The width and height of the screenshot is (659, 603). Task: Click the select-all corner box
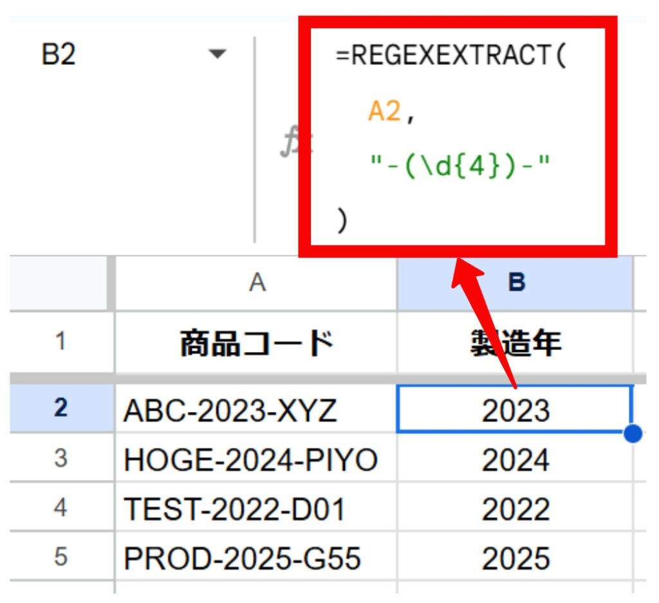pos(59,283)
